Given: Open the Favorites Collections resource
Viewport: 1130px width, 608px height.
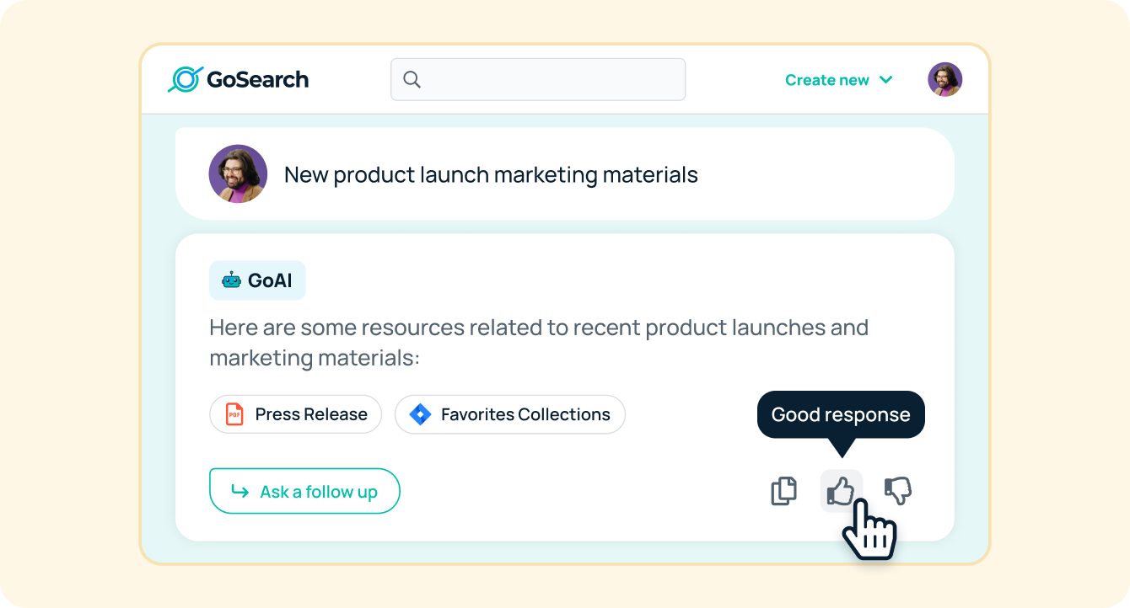Looking at the screenshot, I should point(509,413).
